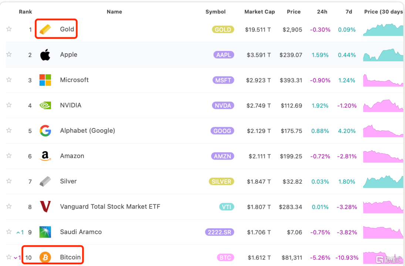Open Microsoft 30-day price chart
Image resolution: width=405 pixels, height=266 pixels.
pos(383,80)
